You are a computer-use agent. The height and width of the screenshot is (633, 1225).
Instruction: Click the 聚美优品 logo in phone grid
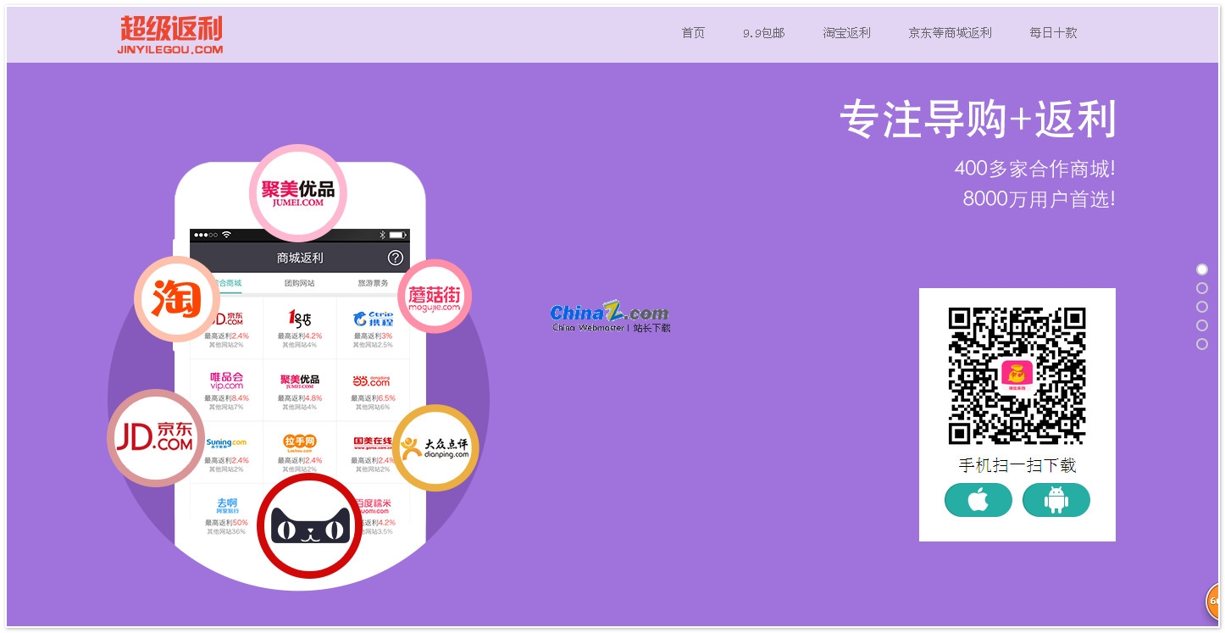300,381
